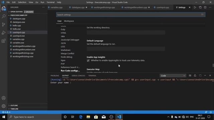Switch to the Problems panel tab
Image resolution: width=214 pixels, height=120 pixels.
point(55,76)
